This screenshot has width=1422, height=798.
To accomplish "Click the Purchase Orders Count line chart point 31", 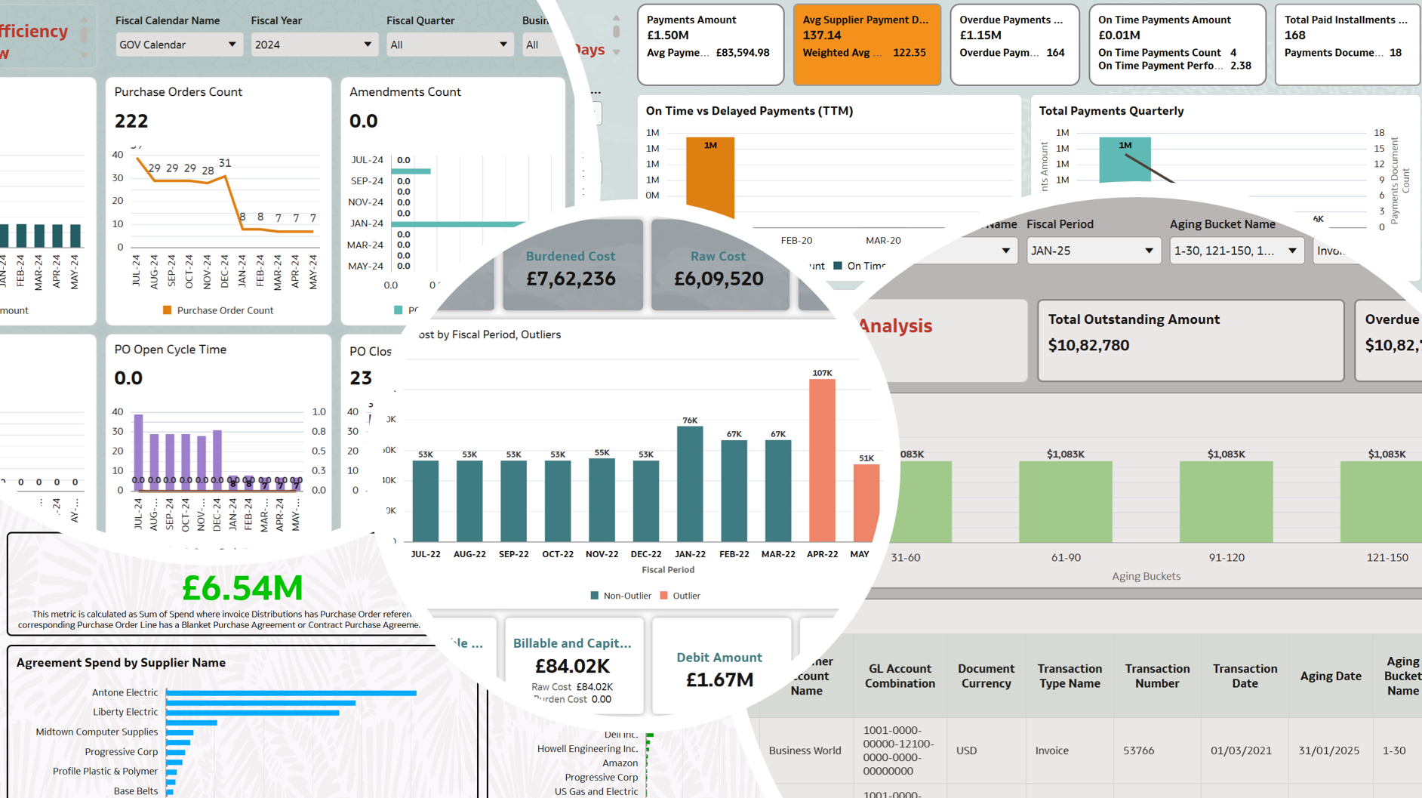I will pos(225,177).
